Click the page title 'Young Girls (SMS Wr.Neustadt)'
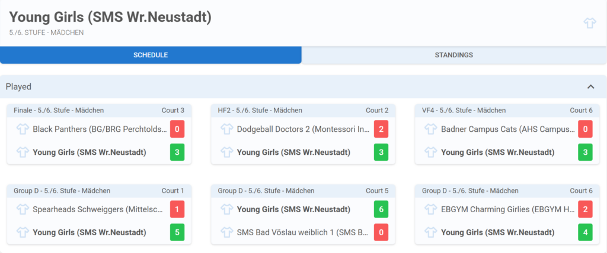Image resolution: width=607 pixels, height=253 pixels. pyautogui.click(x=110, y=17)
